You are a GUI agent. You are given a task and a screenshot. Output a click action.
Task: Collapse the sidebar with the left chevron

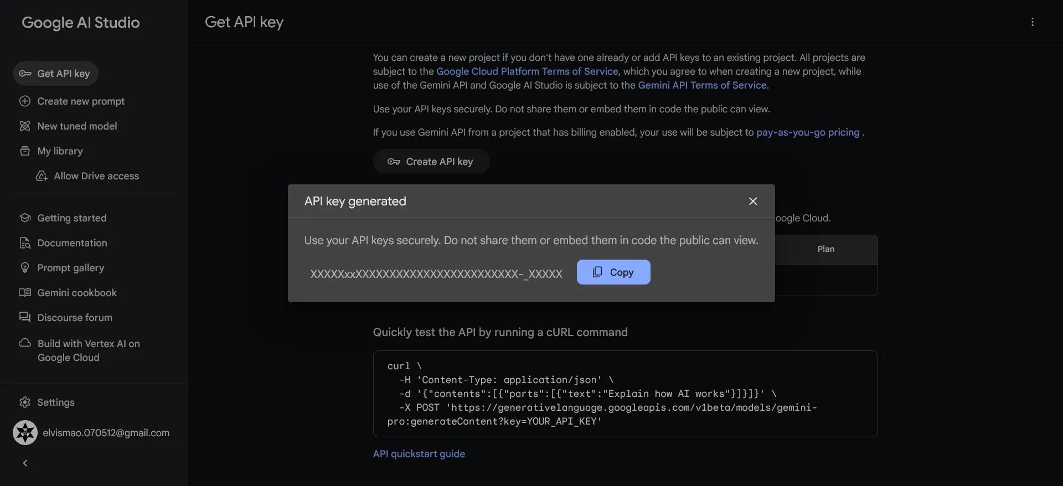click(25, 463)
